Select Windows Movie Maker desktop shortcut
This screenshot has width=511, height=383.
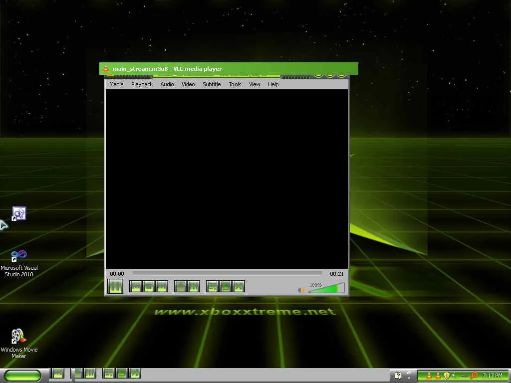[x=19, y=344]
